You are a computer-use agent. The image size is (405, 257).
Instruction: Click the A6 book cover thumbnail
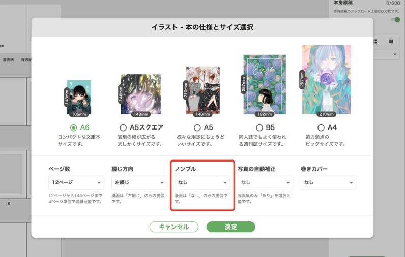pos(79,97)
